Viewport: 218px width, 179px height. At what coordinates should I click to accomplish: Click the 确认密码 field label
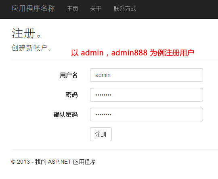point(66,114)
